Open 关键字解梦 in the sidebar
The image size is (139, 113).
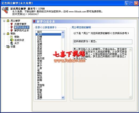tap(20, 24)
